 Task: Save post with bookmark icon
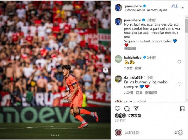[182, 109]
